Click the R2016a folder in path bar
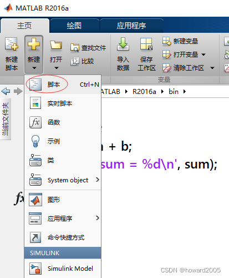The width and height of the screenshot is (229, 278). click(x=144, y=92)
